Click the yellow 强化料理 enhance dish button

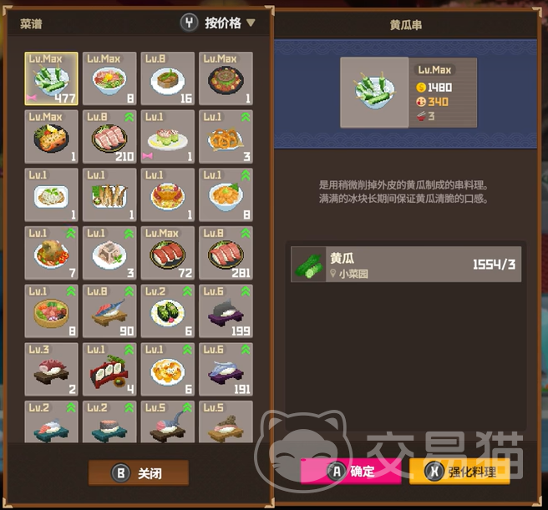pyautogui.click(x=459, y=472)
